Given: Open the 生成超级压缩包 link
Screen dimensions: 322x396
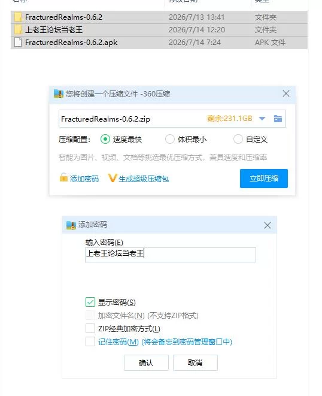Looking at the screenshot, I should coord(144,179).
